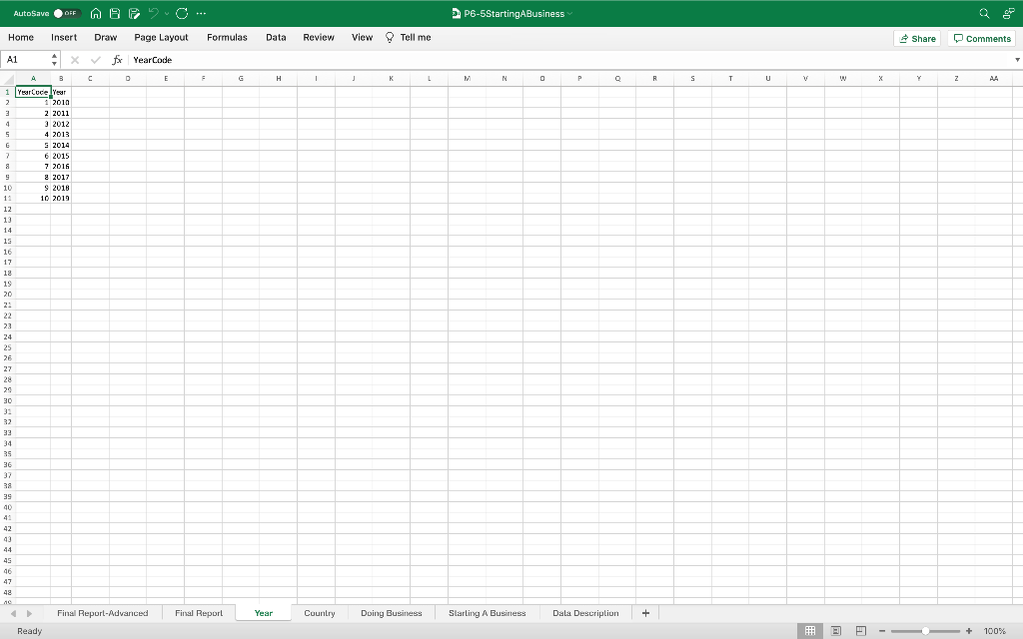Image resolution: width=1023 pixels, height=639 pixels.
Task: Click the Insert Function fx icon
Action: 117,59
